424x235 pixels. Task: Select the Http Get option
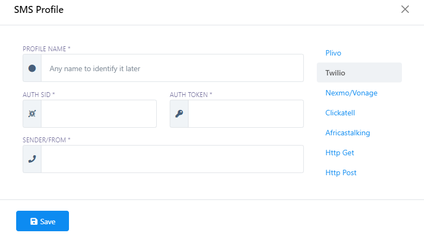[x=339, y=153]
